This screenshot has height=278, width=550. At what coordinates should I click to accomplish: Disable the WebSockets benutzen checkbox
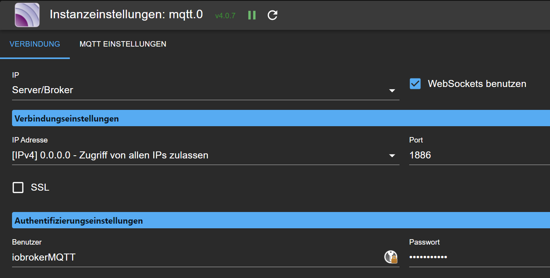click(x=415, y=84)
